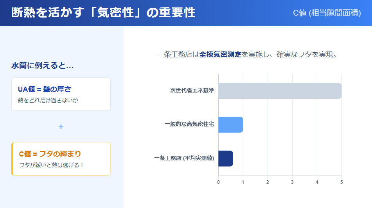Click the 一条工務店 (平均実測値) axis label
The image size is (372, 208).
(184, 158)
